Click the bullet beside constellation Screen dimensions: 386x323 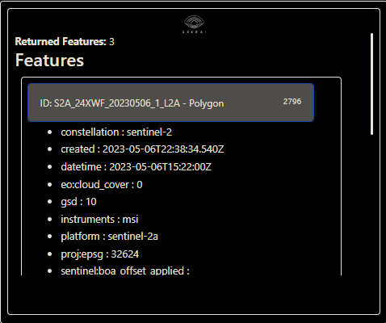click(49, 132)
